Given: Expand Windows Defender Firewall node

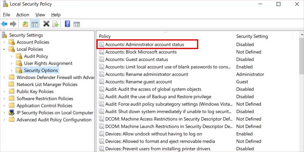Looking at the screenshot, I should (x=4, y=77).
